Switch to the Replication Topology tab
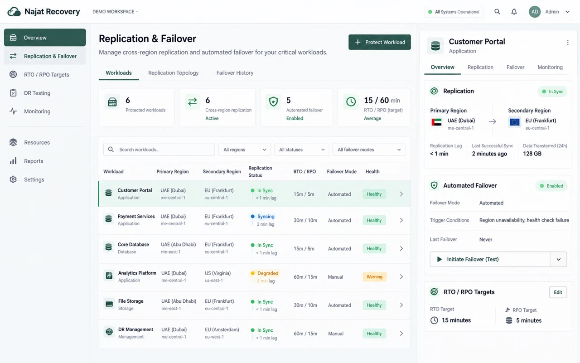 (174, 73)
